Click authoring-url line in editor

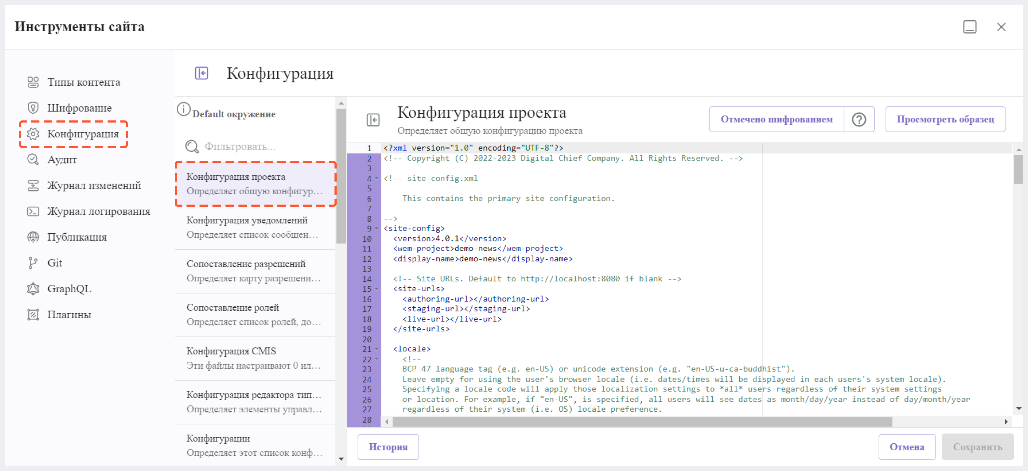coord(475,299)
